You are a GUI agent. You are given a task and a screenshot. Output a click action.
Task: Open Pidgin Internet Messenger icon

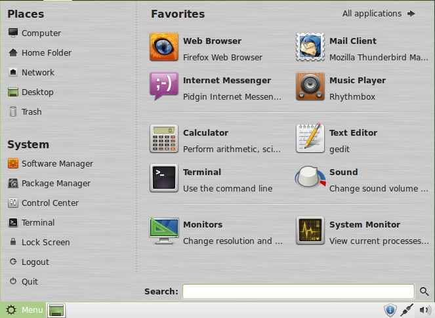coord(163,87)
